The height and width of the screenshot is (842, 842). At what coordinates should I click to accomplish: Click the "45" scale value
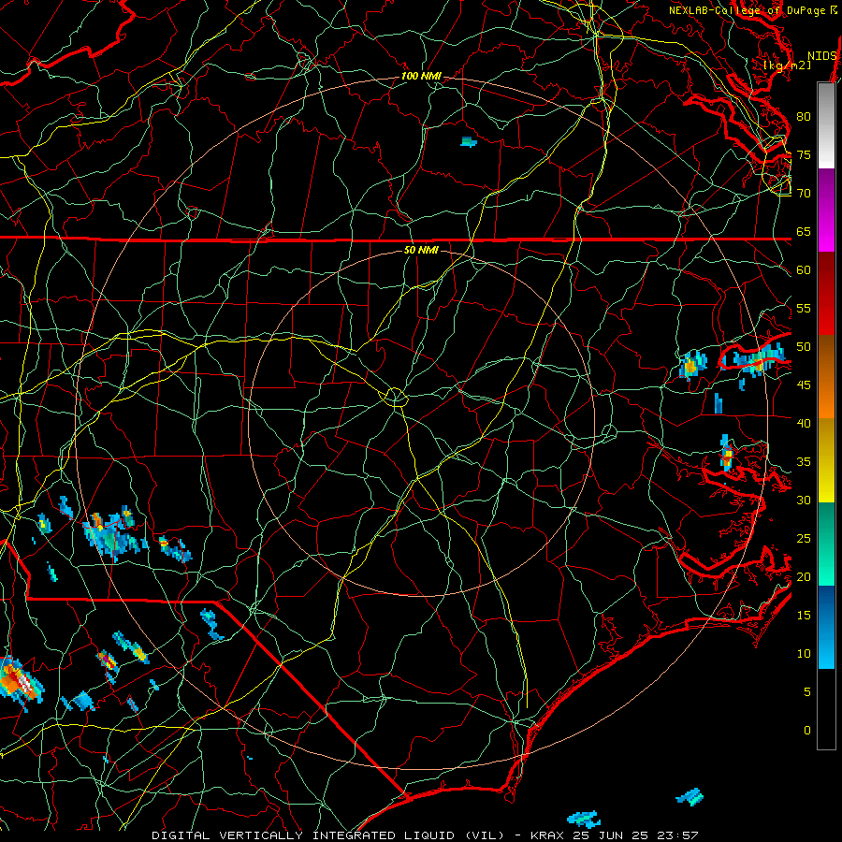[804, 385]
